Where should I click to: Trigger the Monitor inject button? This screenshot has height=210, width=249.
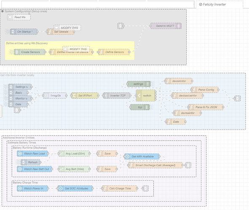click(x=5, y=98)
